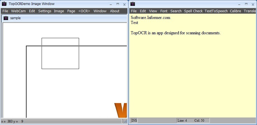The height and width of the screenshot is (125, 257).
Task: Open the TextToSpeech menu
Action: [216, 11]
